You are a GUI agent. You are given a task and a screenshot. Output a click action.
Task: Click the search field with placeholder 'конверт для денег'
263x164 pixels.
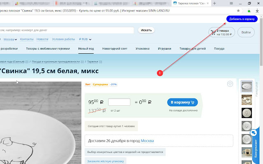[67, 30]
